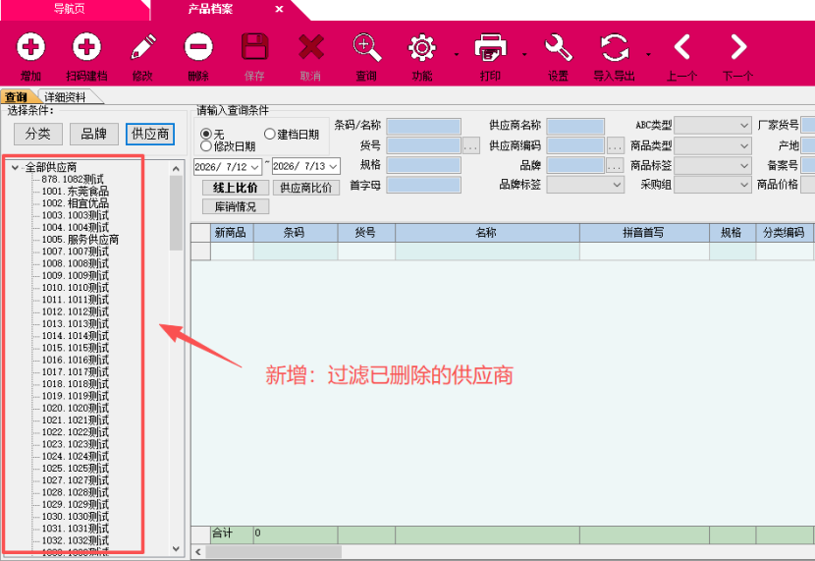
Task: Open the 详细资料 sub-tab
Action: pos(65,96)
